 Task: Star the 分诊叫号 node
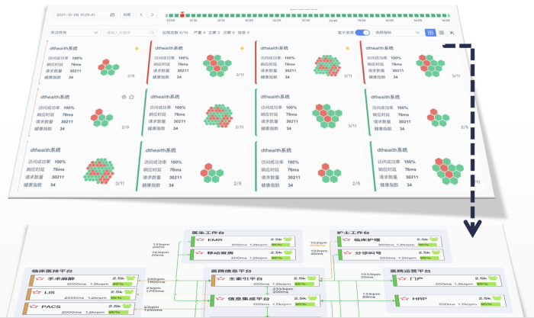(x=347, y=253)
